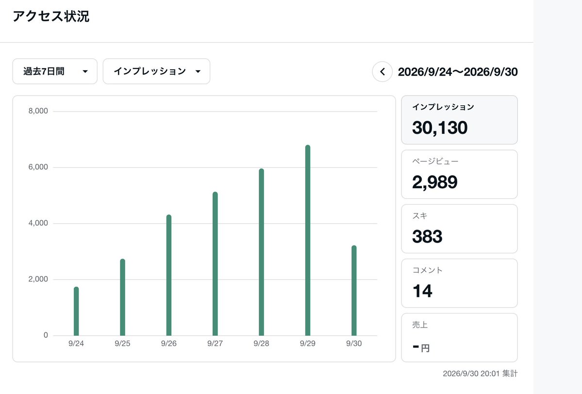This screenshot has width=582, height=394.
Task: Select the ページビュー 2,989 card
Action: (460, 174)
